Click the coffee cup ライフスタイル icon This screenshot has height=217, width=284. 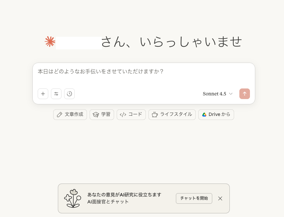(155, 115)
